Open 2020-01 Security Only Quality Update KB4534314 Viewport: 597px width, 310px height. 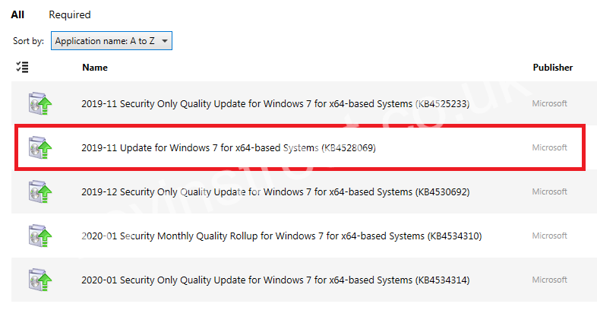coord(275,280)
